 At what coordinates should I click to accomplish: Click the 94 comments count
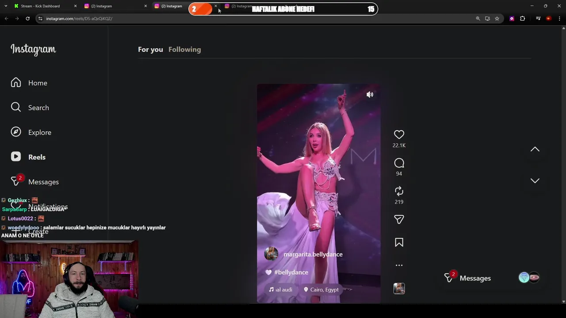399,174
